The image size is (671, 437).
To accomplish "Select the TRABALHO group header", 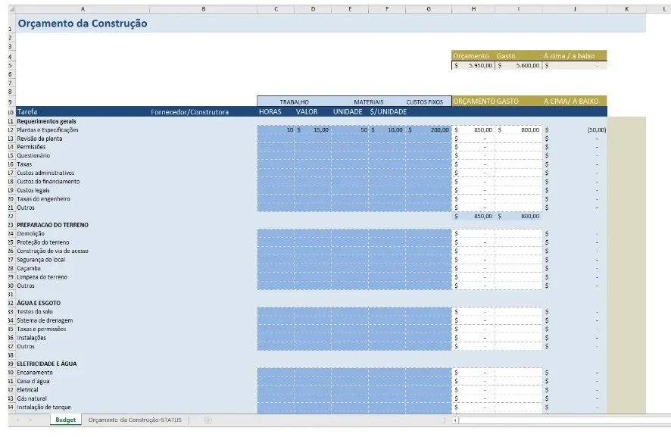I will tap(294, 102).
